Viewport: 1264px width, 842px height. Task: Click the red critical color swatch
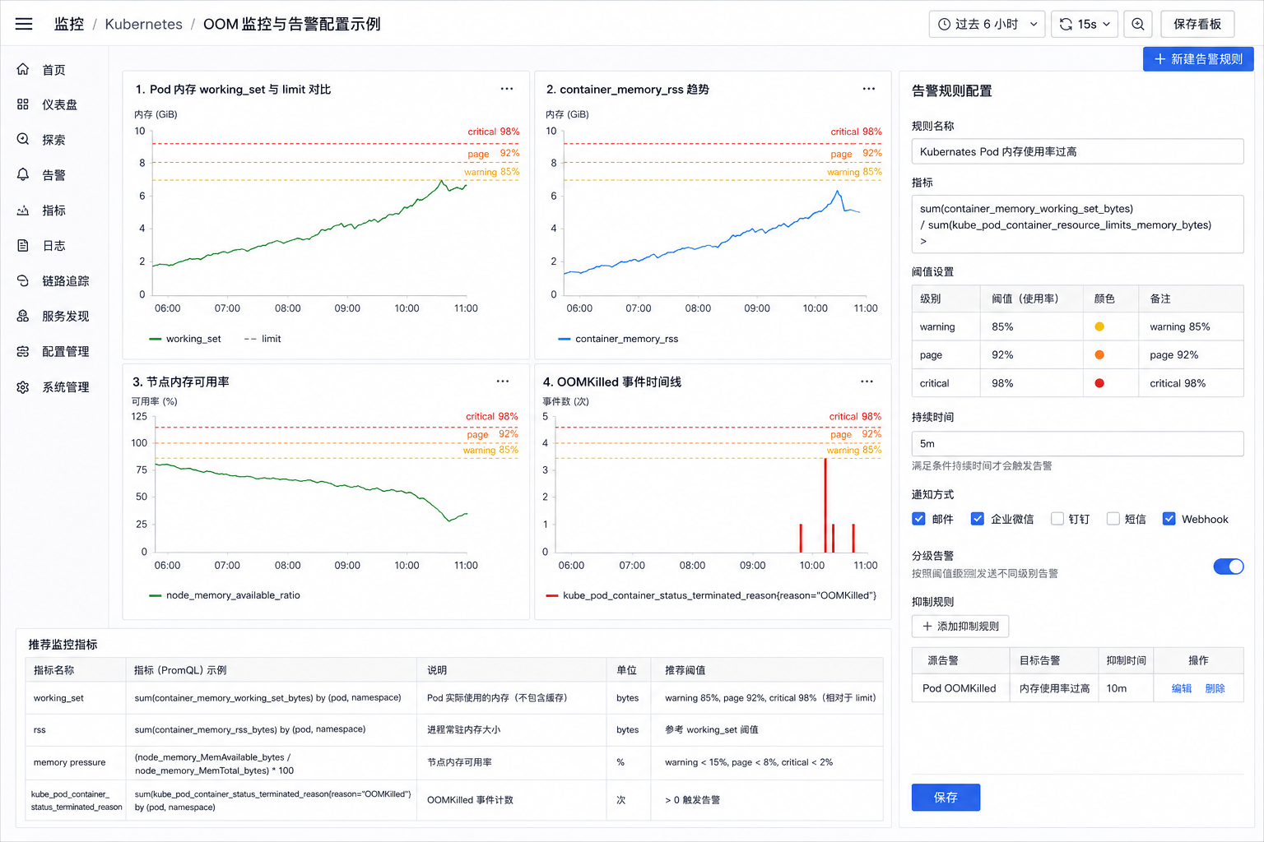pyautogui.click(x=1099, y=383)
